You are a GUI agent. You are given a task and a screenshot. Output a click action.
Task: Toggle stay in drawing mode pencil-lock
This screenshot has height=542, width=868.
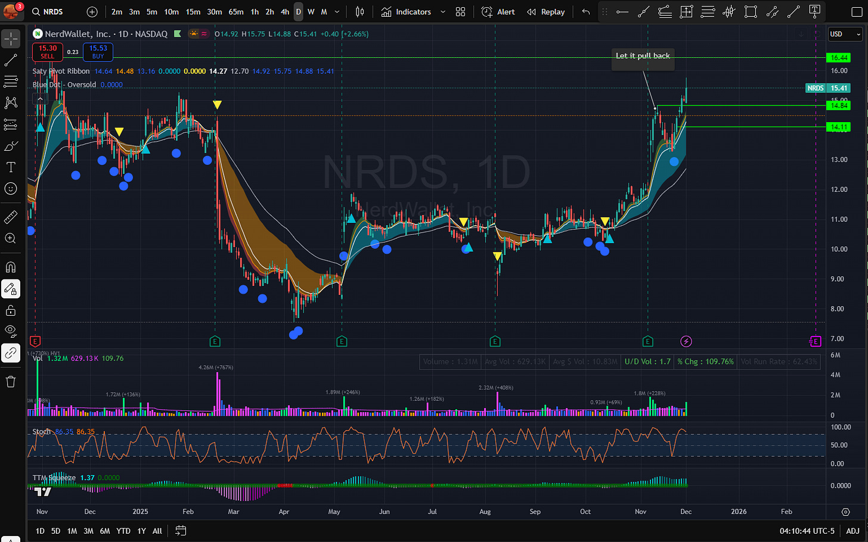click(x=11, y=289)
